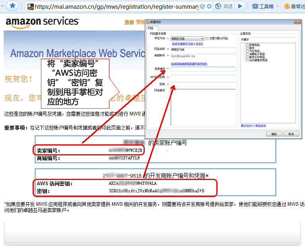Click the 商城编号 label on the page
305x247 pixels.
[x=49, y=158]
